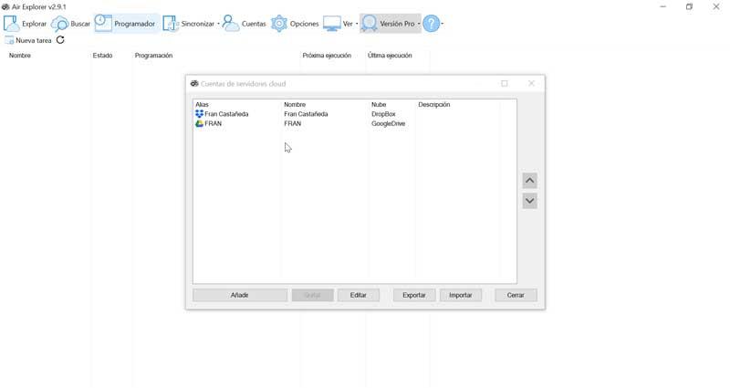Viewport: 730px width, 388px height.
Task: Click the Importar accounts button
Action: (x=461, y=295)
